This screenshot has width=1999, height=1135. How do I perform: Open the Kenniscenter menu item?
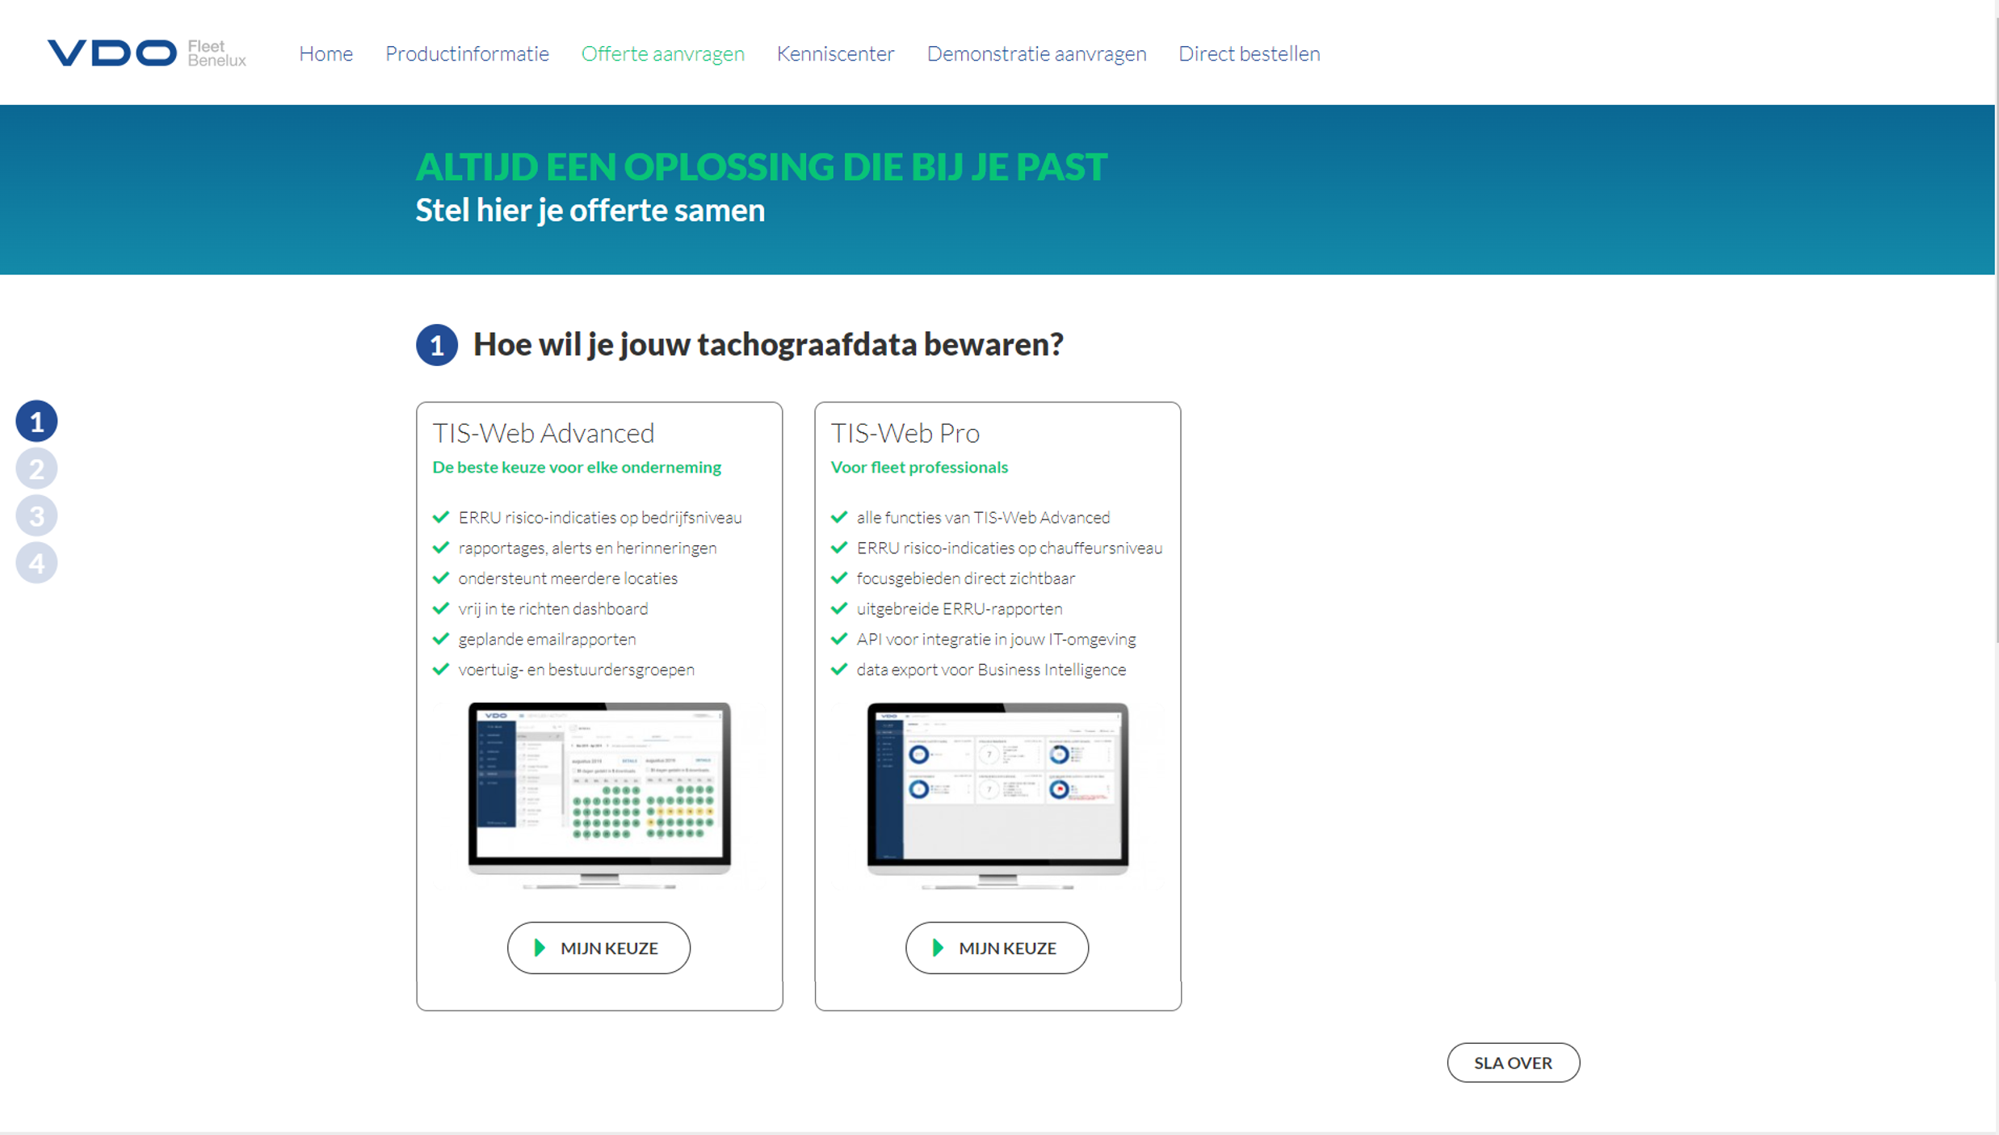835,53
